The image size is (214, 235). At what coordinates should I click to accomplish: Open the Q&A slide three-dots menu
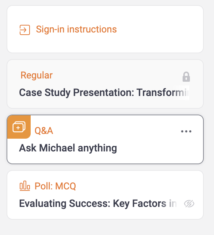pyautogui.click(x=186, y=131)
